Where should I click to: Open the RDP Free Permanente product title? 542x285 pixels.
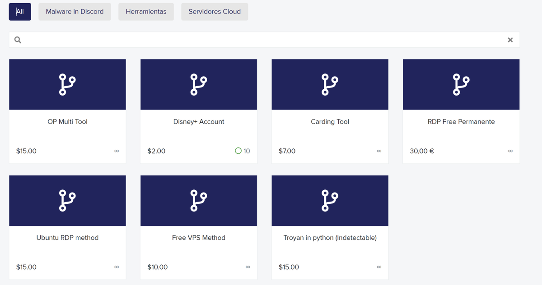click(461, 122)
